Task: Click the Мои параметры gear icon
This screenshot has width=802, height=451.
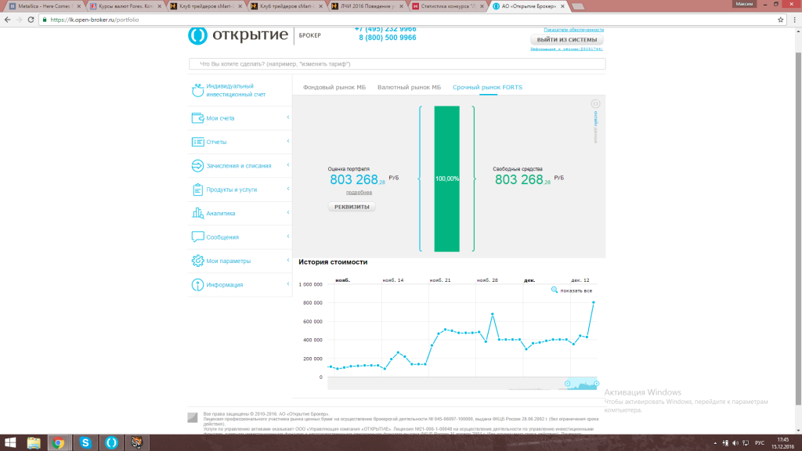Action: pos(197,261)
